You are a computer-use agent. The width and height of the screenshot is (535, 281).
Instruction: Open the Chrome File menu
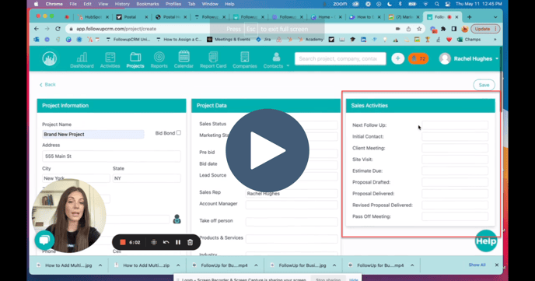(x=73, y=4)
